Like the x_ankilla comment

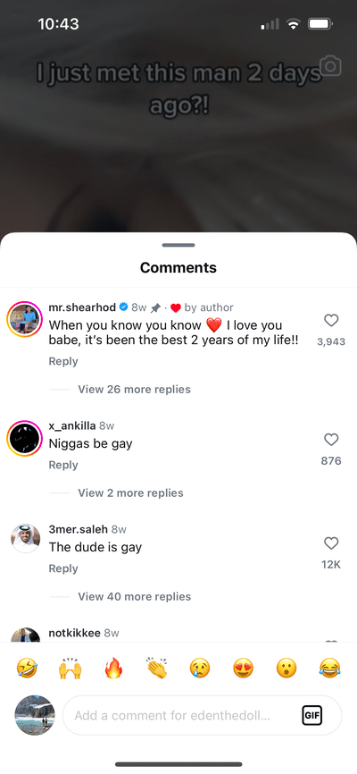331,440
